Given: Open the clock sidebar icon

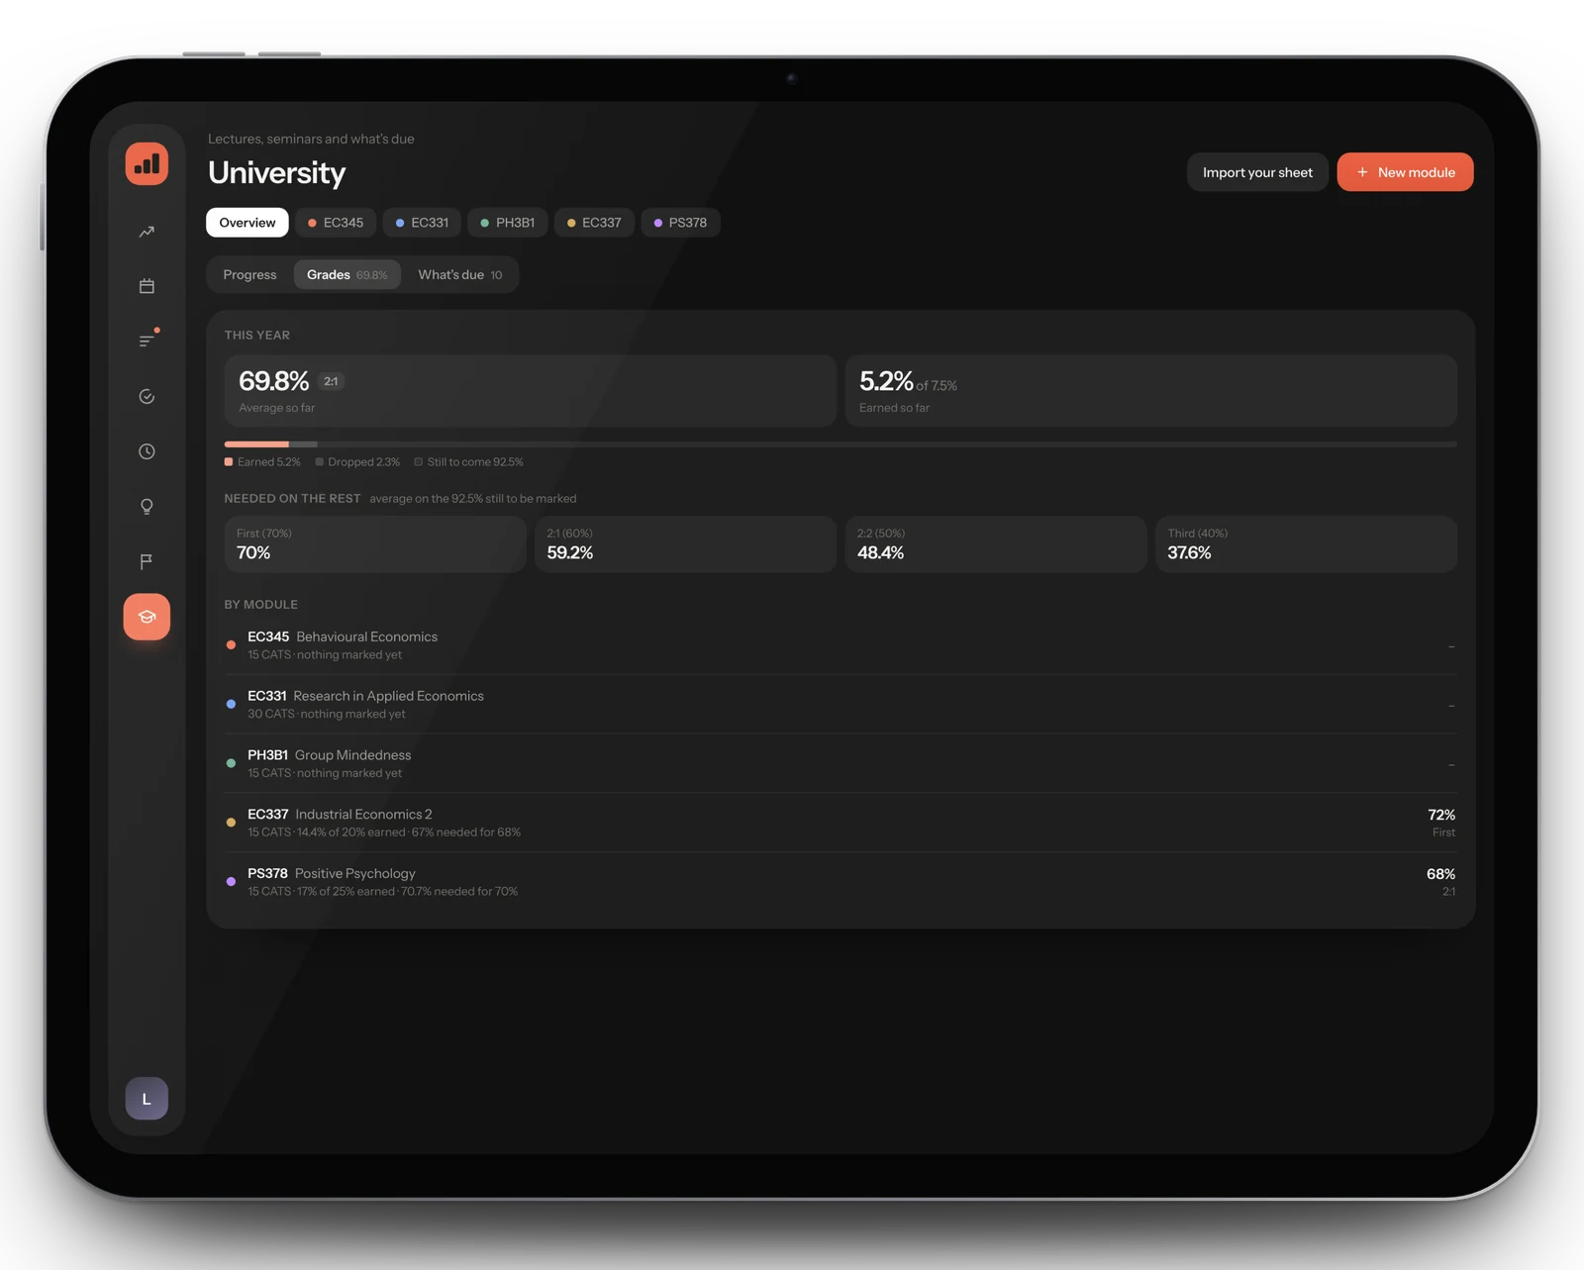Looking at the screenshot, I should 147,451.
